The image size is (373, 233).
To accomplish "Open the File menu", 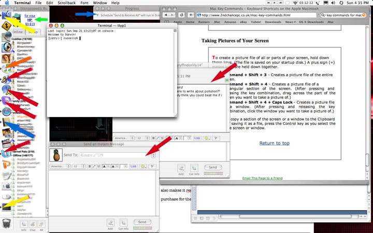I will point(38,3).
